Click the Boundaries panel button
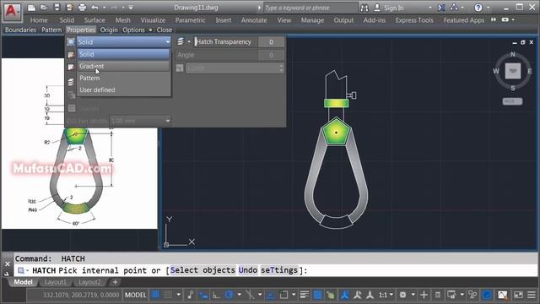This screenshot has height=304, width=540. pyautogui.click(x=20, y=30)
